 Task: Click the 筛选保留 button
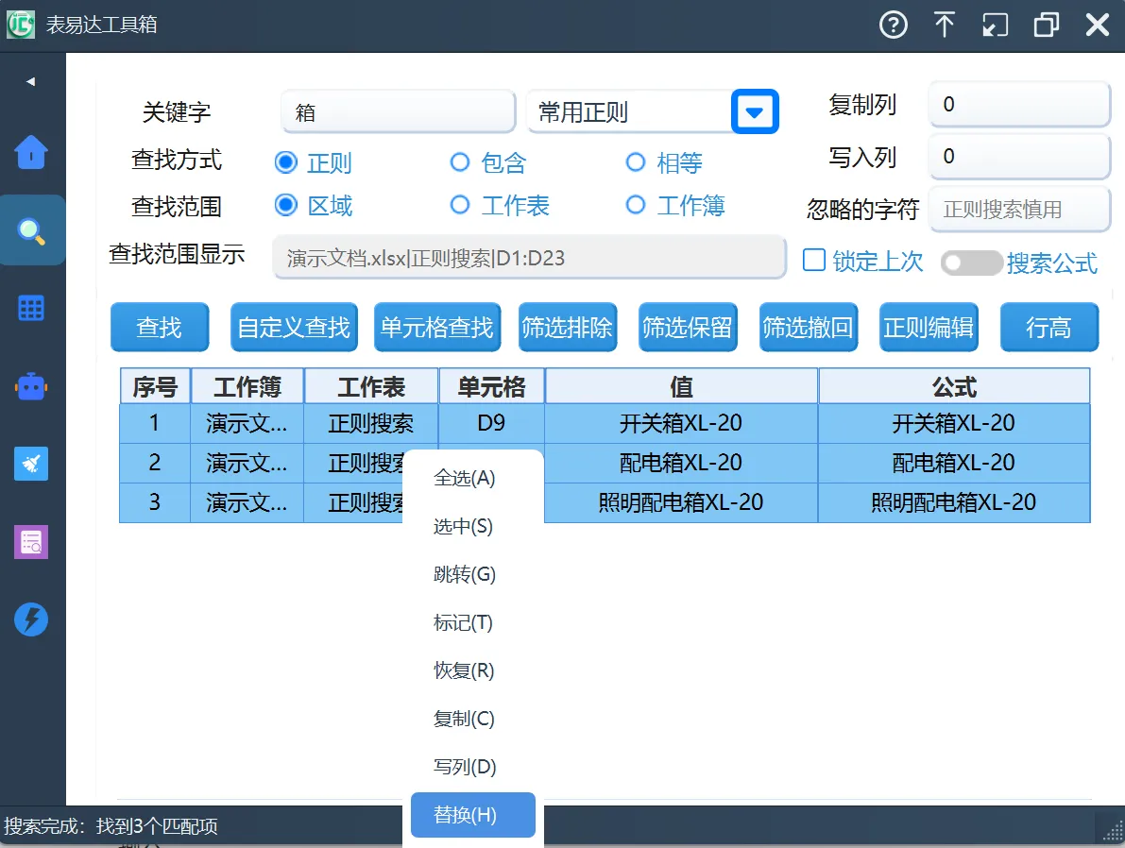(688, 327)
